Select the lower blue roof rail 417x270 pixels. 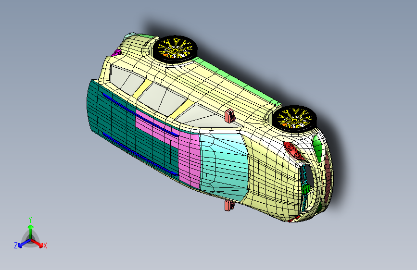pyautogui.click(x=140, y=154)
